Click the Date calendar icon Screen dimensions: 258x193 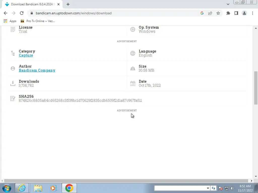tap(133, 83)
